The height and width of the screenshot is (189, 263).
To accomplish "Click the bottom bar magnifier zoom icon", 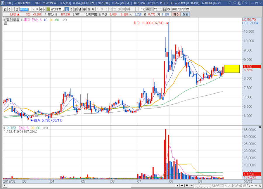I will pyautogui.click(x=248, y=186).
